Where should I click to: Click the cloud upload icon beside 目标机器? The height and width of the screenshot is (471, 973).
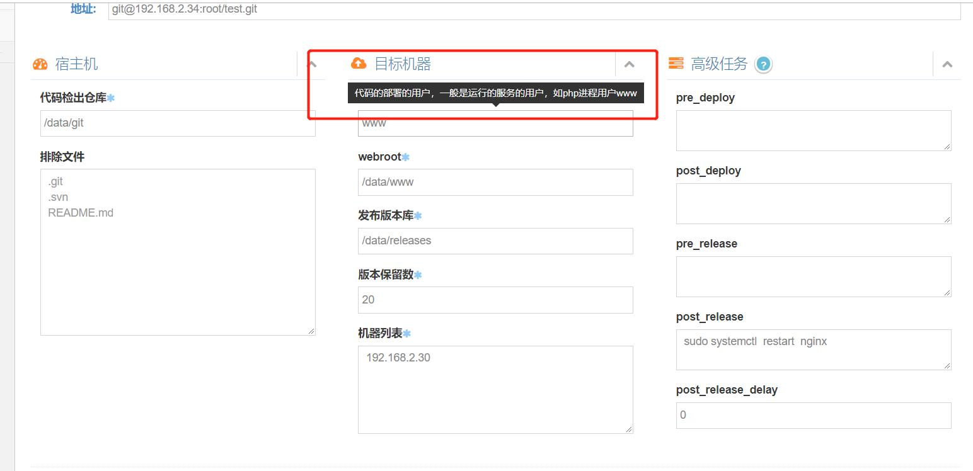(x=359, y=63)
